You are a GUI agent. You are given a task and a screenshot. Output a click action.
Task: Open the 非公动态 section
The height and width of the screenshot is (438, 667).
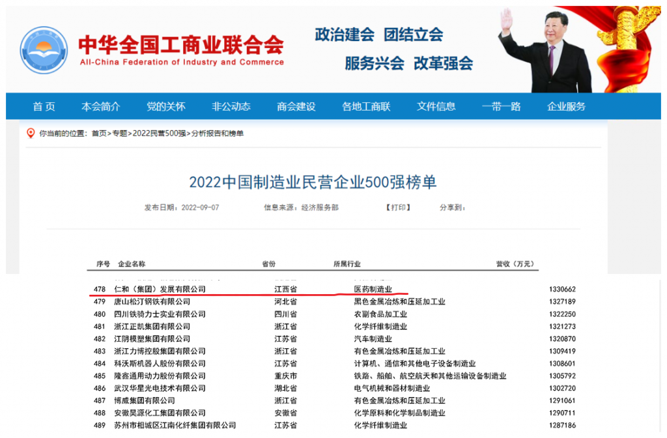[232, 106]
